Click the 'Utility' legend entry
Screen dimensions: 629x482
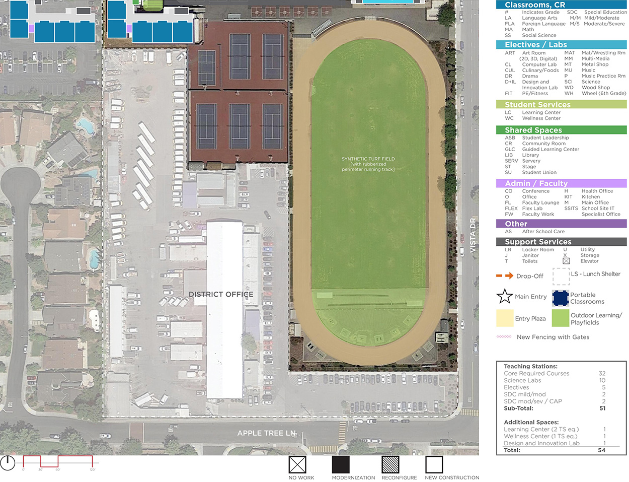point(588,249)
